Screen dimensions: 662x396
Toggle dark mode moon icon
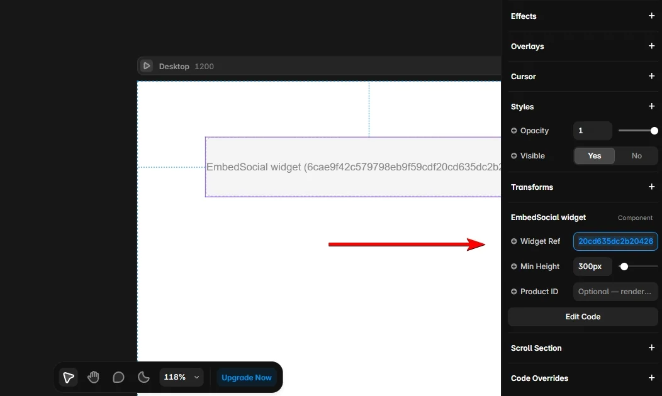pyautogui.click(x=143, y=377)
